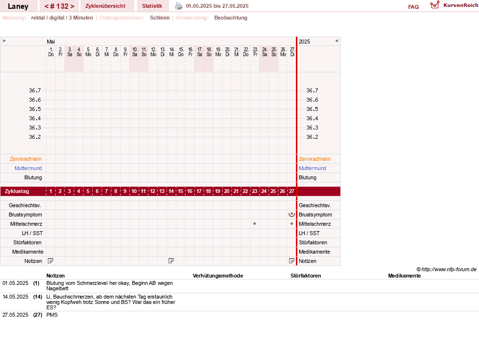Collapse chart with right '<' arrow
This screenshot has width=479, height=345.
tap(337, 41)
